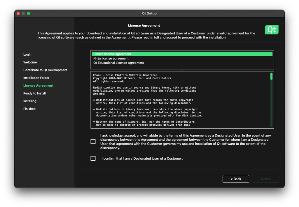Screen dimensions: 299x207
Task: Check the acknowledge and accept Agreement checkbox
Action: coord(93,141)
